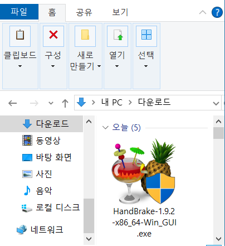Expand the 열기 dropdown arrow
The width and height of the screenshot is (225, 246).
point(117,66)
